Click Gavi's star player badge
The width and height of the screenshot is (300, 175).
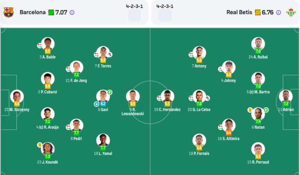[96, 104]
